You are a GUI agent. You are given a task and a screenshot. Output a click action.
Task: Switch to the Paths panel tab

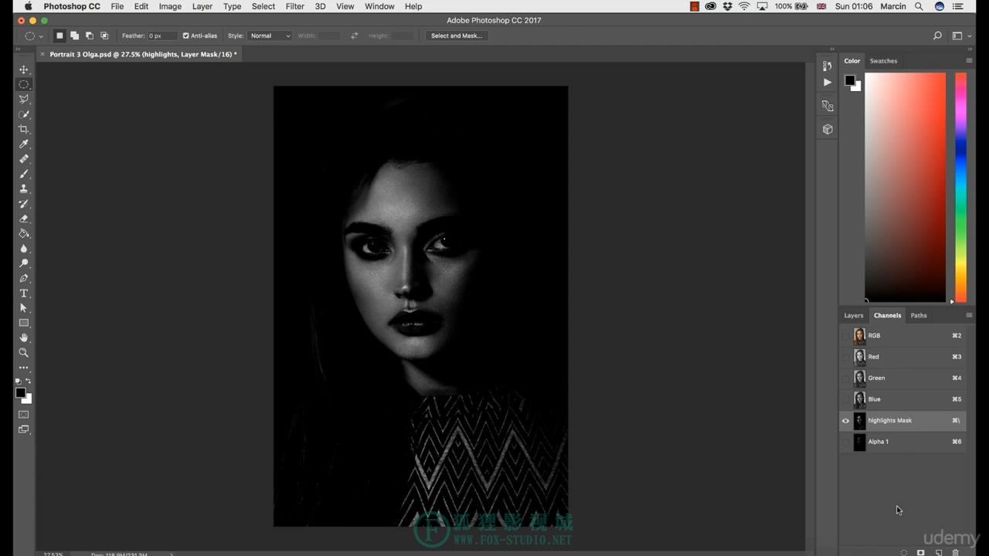click(919, 315)
